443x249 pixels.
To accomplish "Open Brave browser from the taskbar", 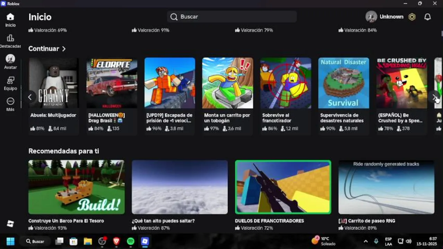I will coord(116,241).
